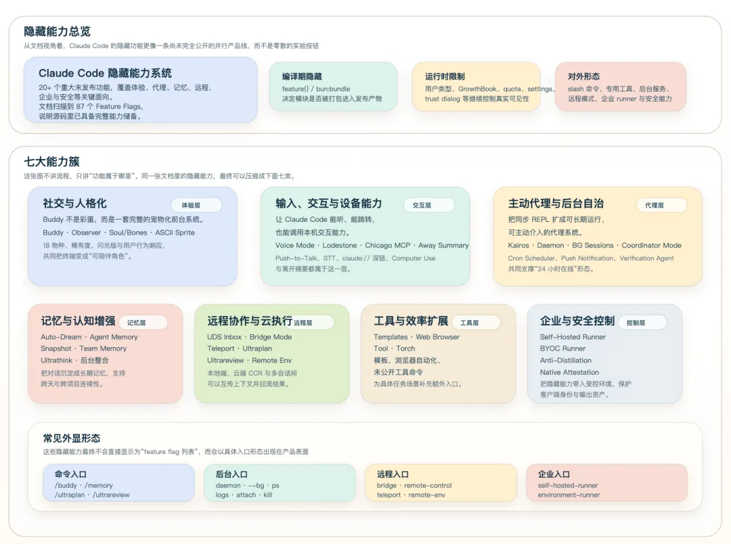Click the 常见外显形态 section heading
The width and height of the screenshot is (731, 544).
[x=72, y=438]
